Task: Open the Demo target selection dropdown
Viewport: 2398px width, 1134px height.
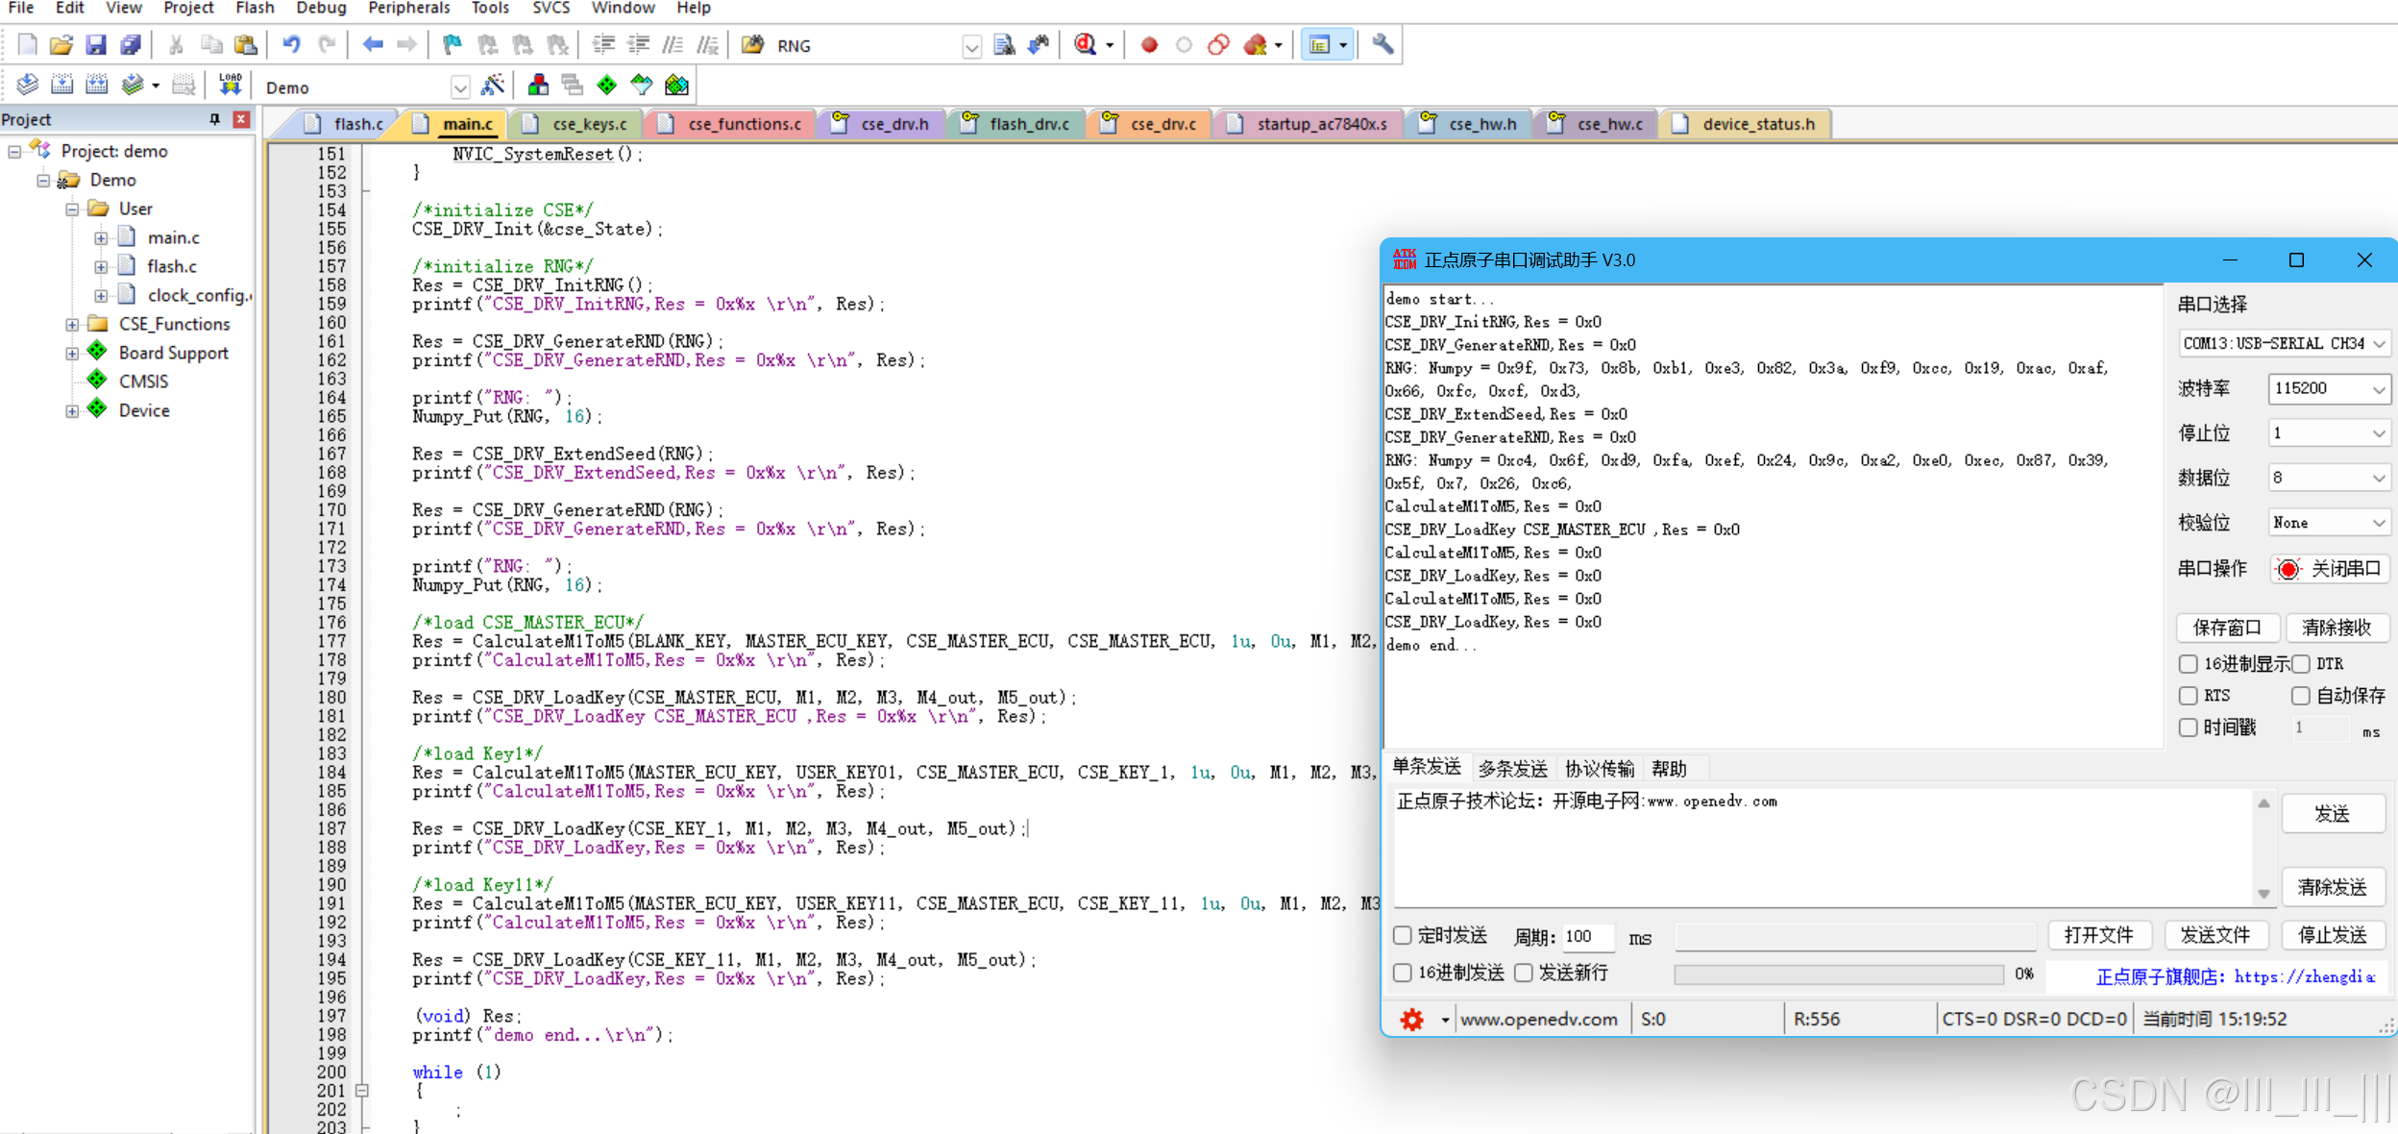Action: [x=459, y=87]
